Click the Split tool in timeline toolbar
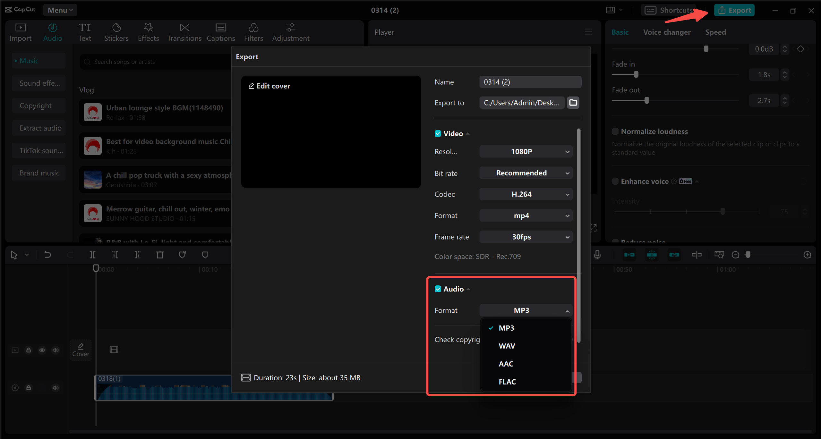The height and width of the screenshot is (439, 821). click(92, 255)
